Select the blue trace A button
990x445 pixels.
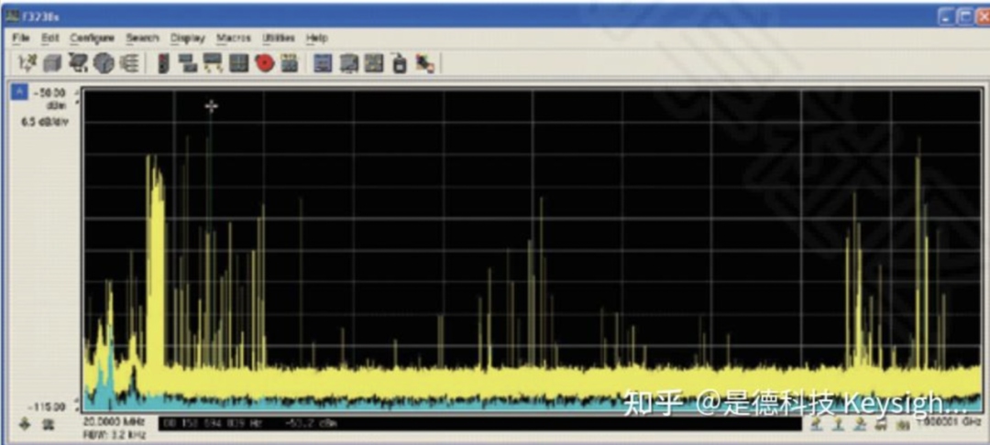pyautogui.click(x=19, y=92)
